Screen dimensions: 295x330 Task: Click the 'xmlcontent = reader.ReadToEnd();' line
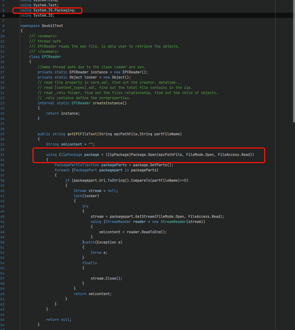pyautogui.click(x=133, y=232)
